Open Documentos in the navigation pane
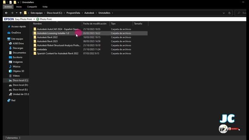Viewport: 249px width, 140px height. click(x=19, y=52)
